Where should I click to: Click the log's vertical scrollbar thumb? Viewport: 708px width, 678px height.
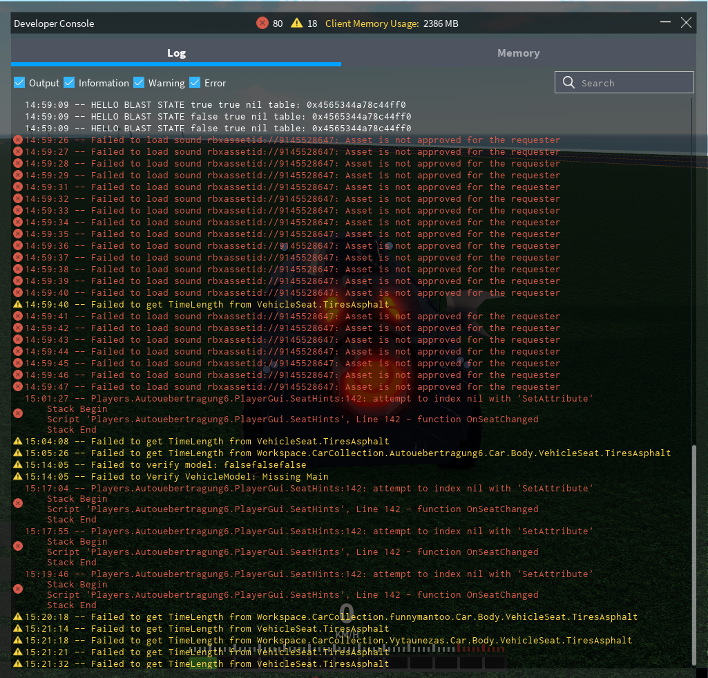pos(693,556)
